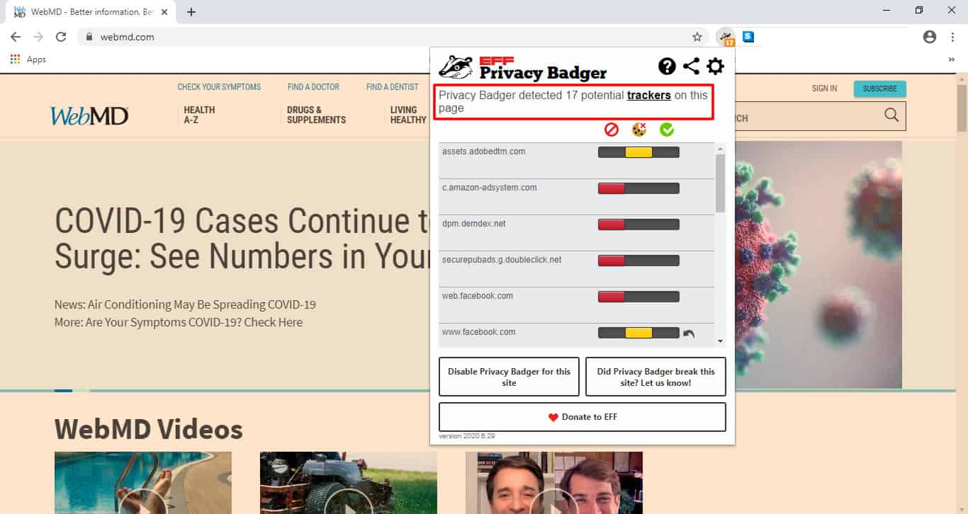Open Privacy Badger help question-mark icon
Screen dimensions: 968x514
click(667, 67)
